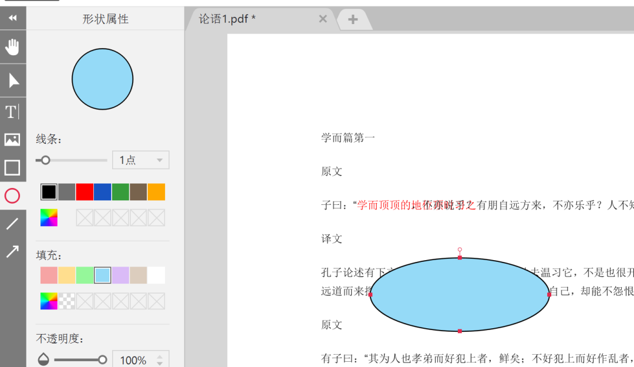634x367 pixels.
Task: Select the Hand pan tool
Action: [x=13, y=47]
